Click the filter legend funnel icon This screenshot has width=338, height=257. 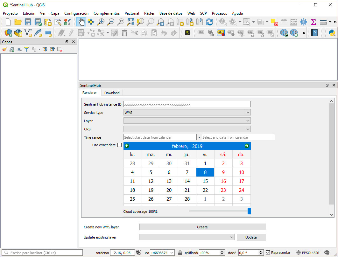point(26,49)
